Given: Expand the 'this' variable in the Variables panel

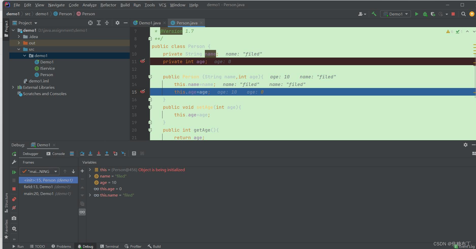Looking at the screenshot, I should pos(90,170).
